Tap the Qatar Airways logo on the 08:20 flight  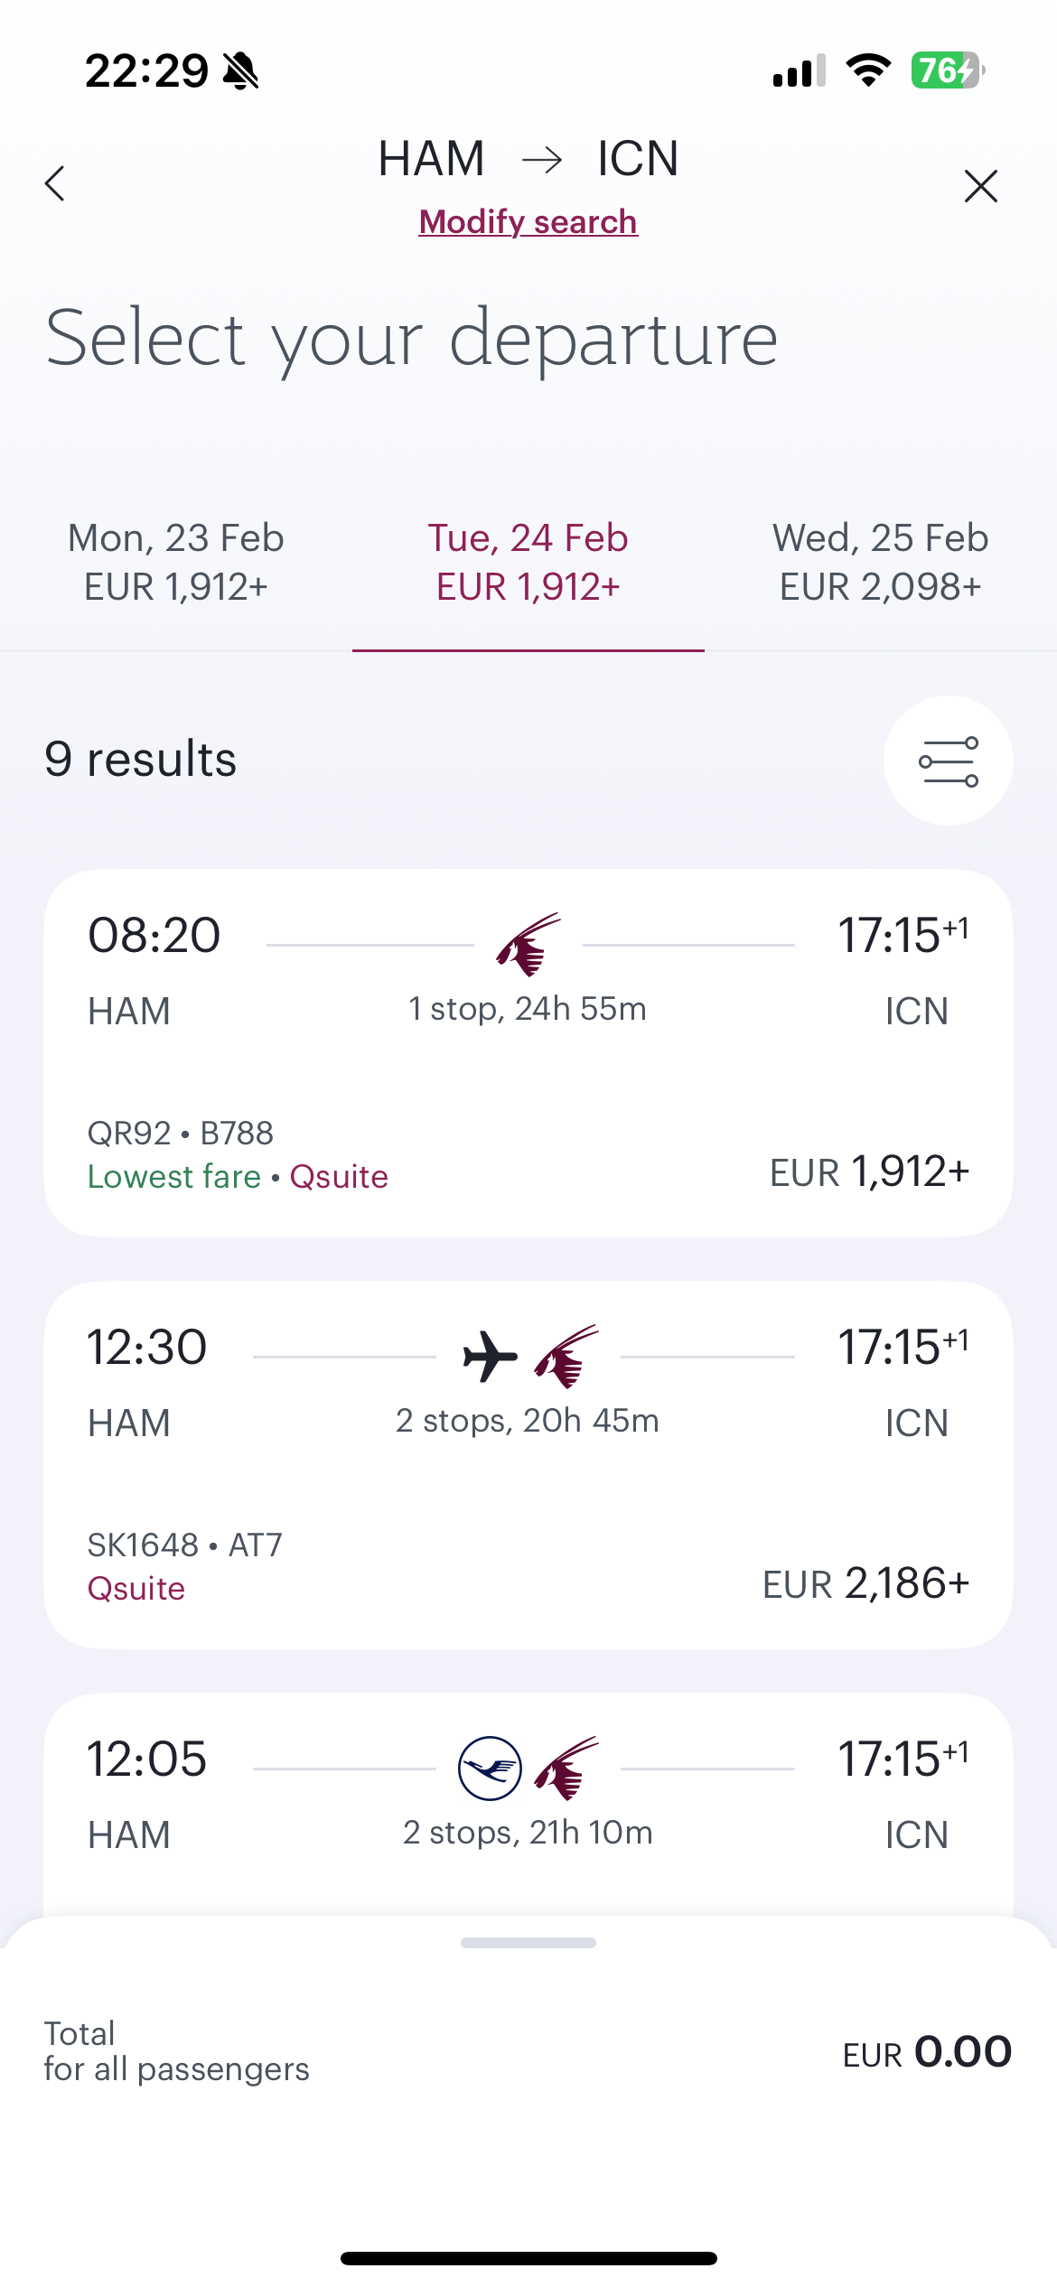528,945
